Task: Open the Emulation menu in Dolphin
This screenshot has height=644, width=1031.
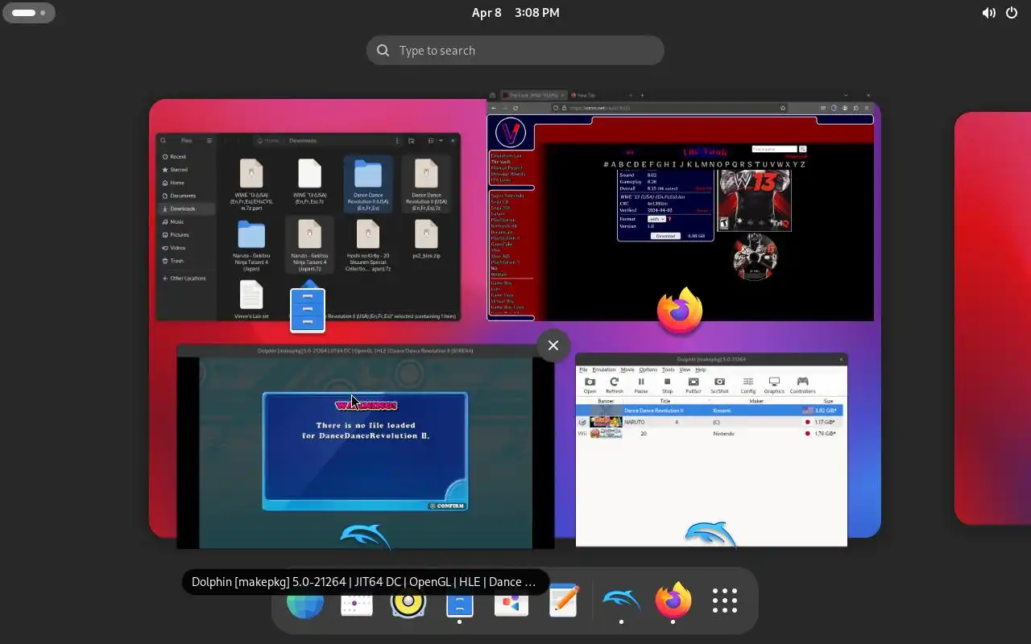Action: click(x=603, y=369)
